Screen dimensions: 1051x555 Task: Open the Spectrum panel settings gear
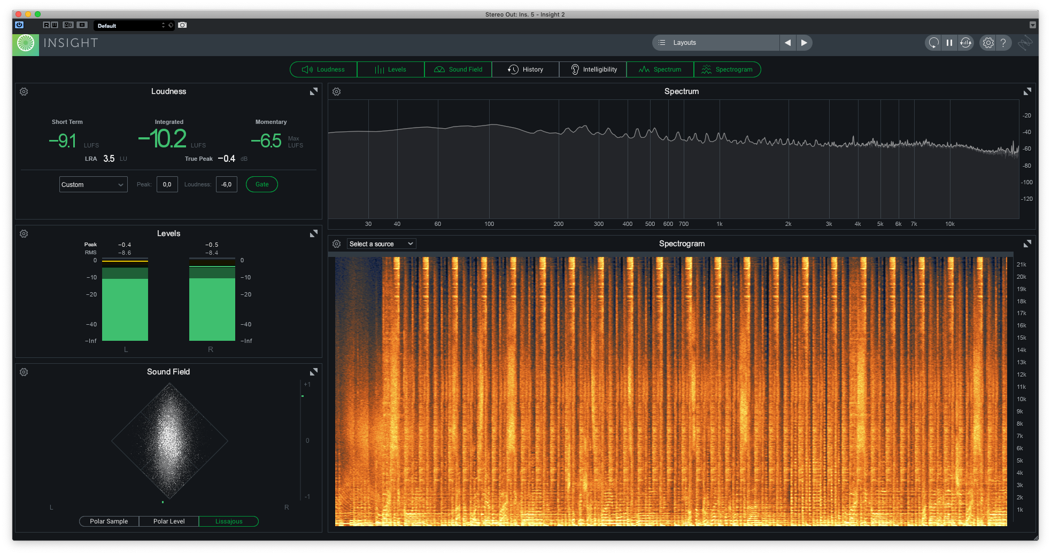(x=337, y=92)
